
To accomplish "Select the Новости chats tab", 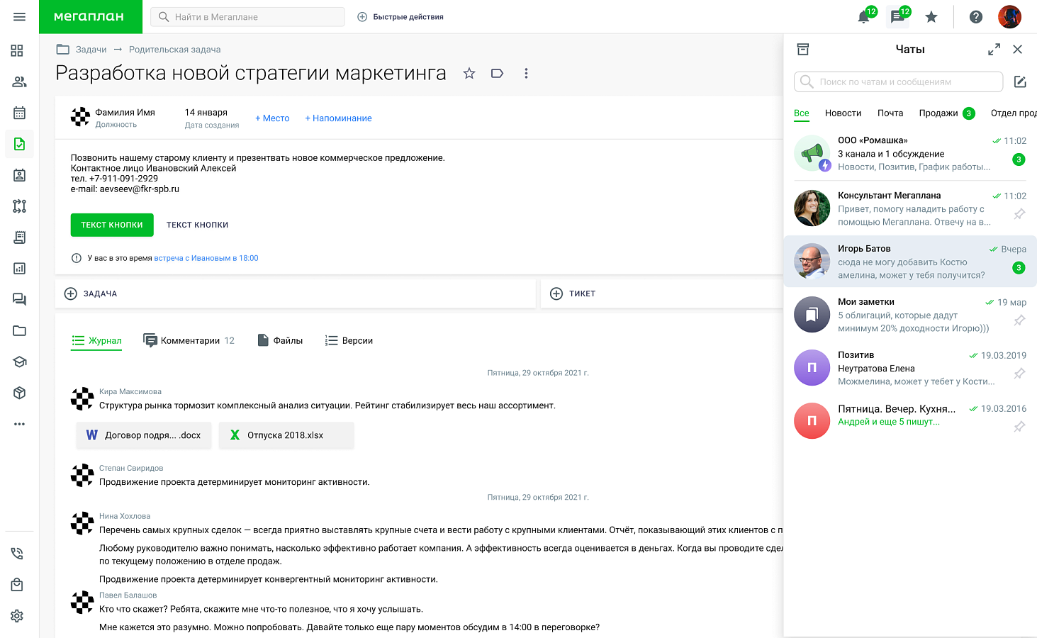I will click(x=843, y=113).
